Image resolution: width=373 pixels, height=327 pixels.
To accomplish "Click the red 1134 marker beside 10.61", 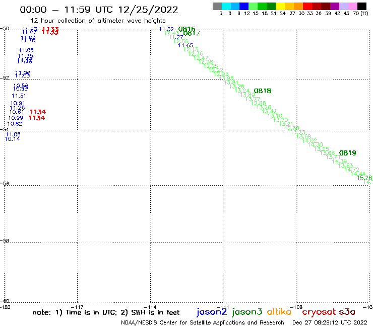I will coord(38,112).
